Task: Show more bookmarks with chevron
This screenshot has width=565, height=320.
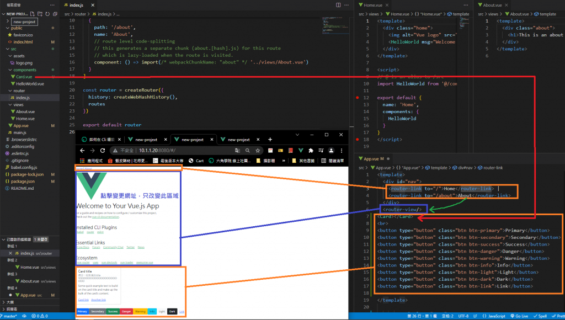Action: (x=284, y=161)
